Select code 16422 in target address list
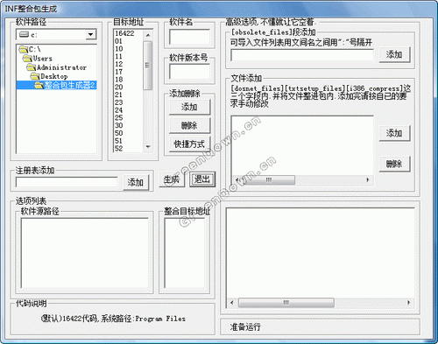 [x=124, y=33]
